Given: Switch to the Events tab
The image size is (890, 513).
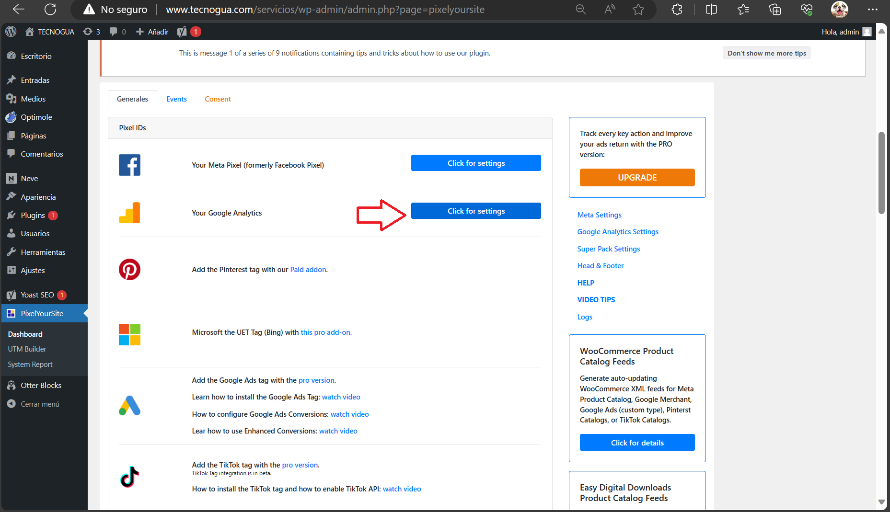Looking at the screenshot, I should click(176, 99).
